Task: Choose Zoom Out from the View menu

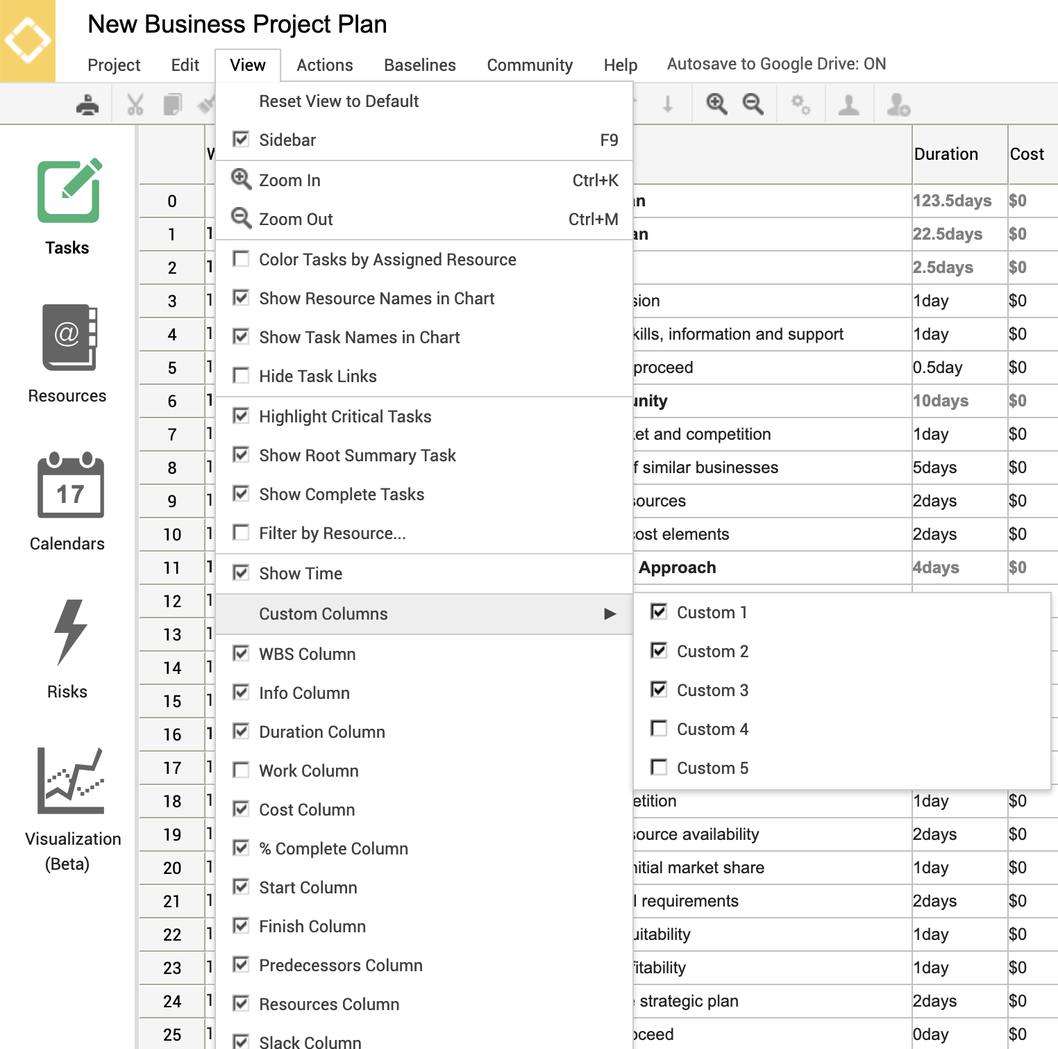Action: click(x=424, y=220)
